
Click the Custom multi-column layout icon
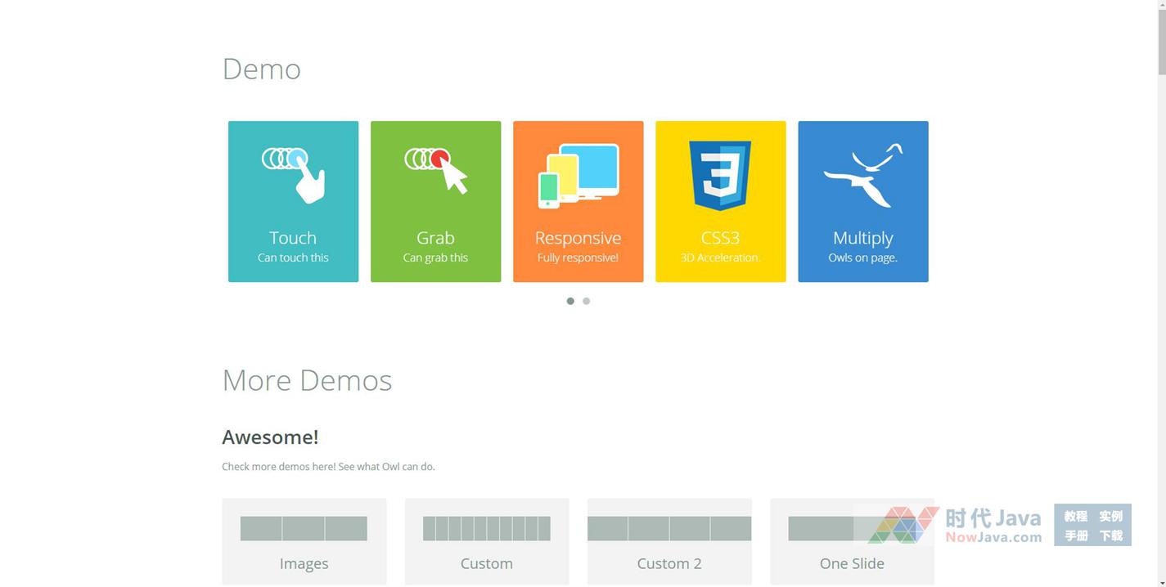[486, 529]
